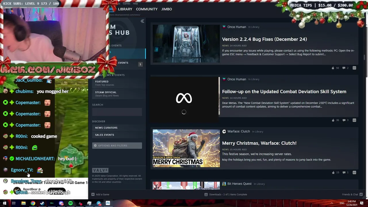Viewport: 368px width, 207px height.
Task: Click the news hub search field
Action: point(117,112)
